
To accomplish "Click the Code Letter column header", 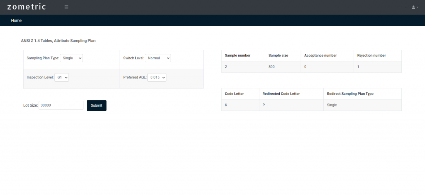I will tap(234, 94).
